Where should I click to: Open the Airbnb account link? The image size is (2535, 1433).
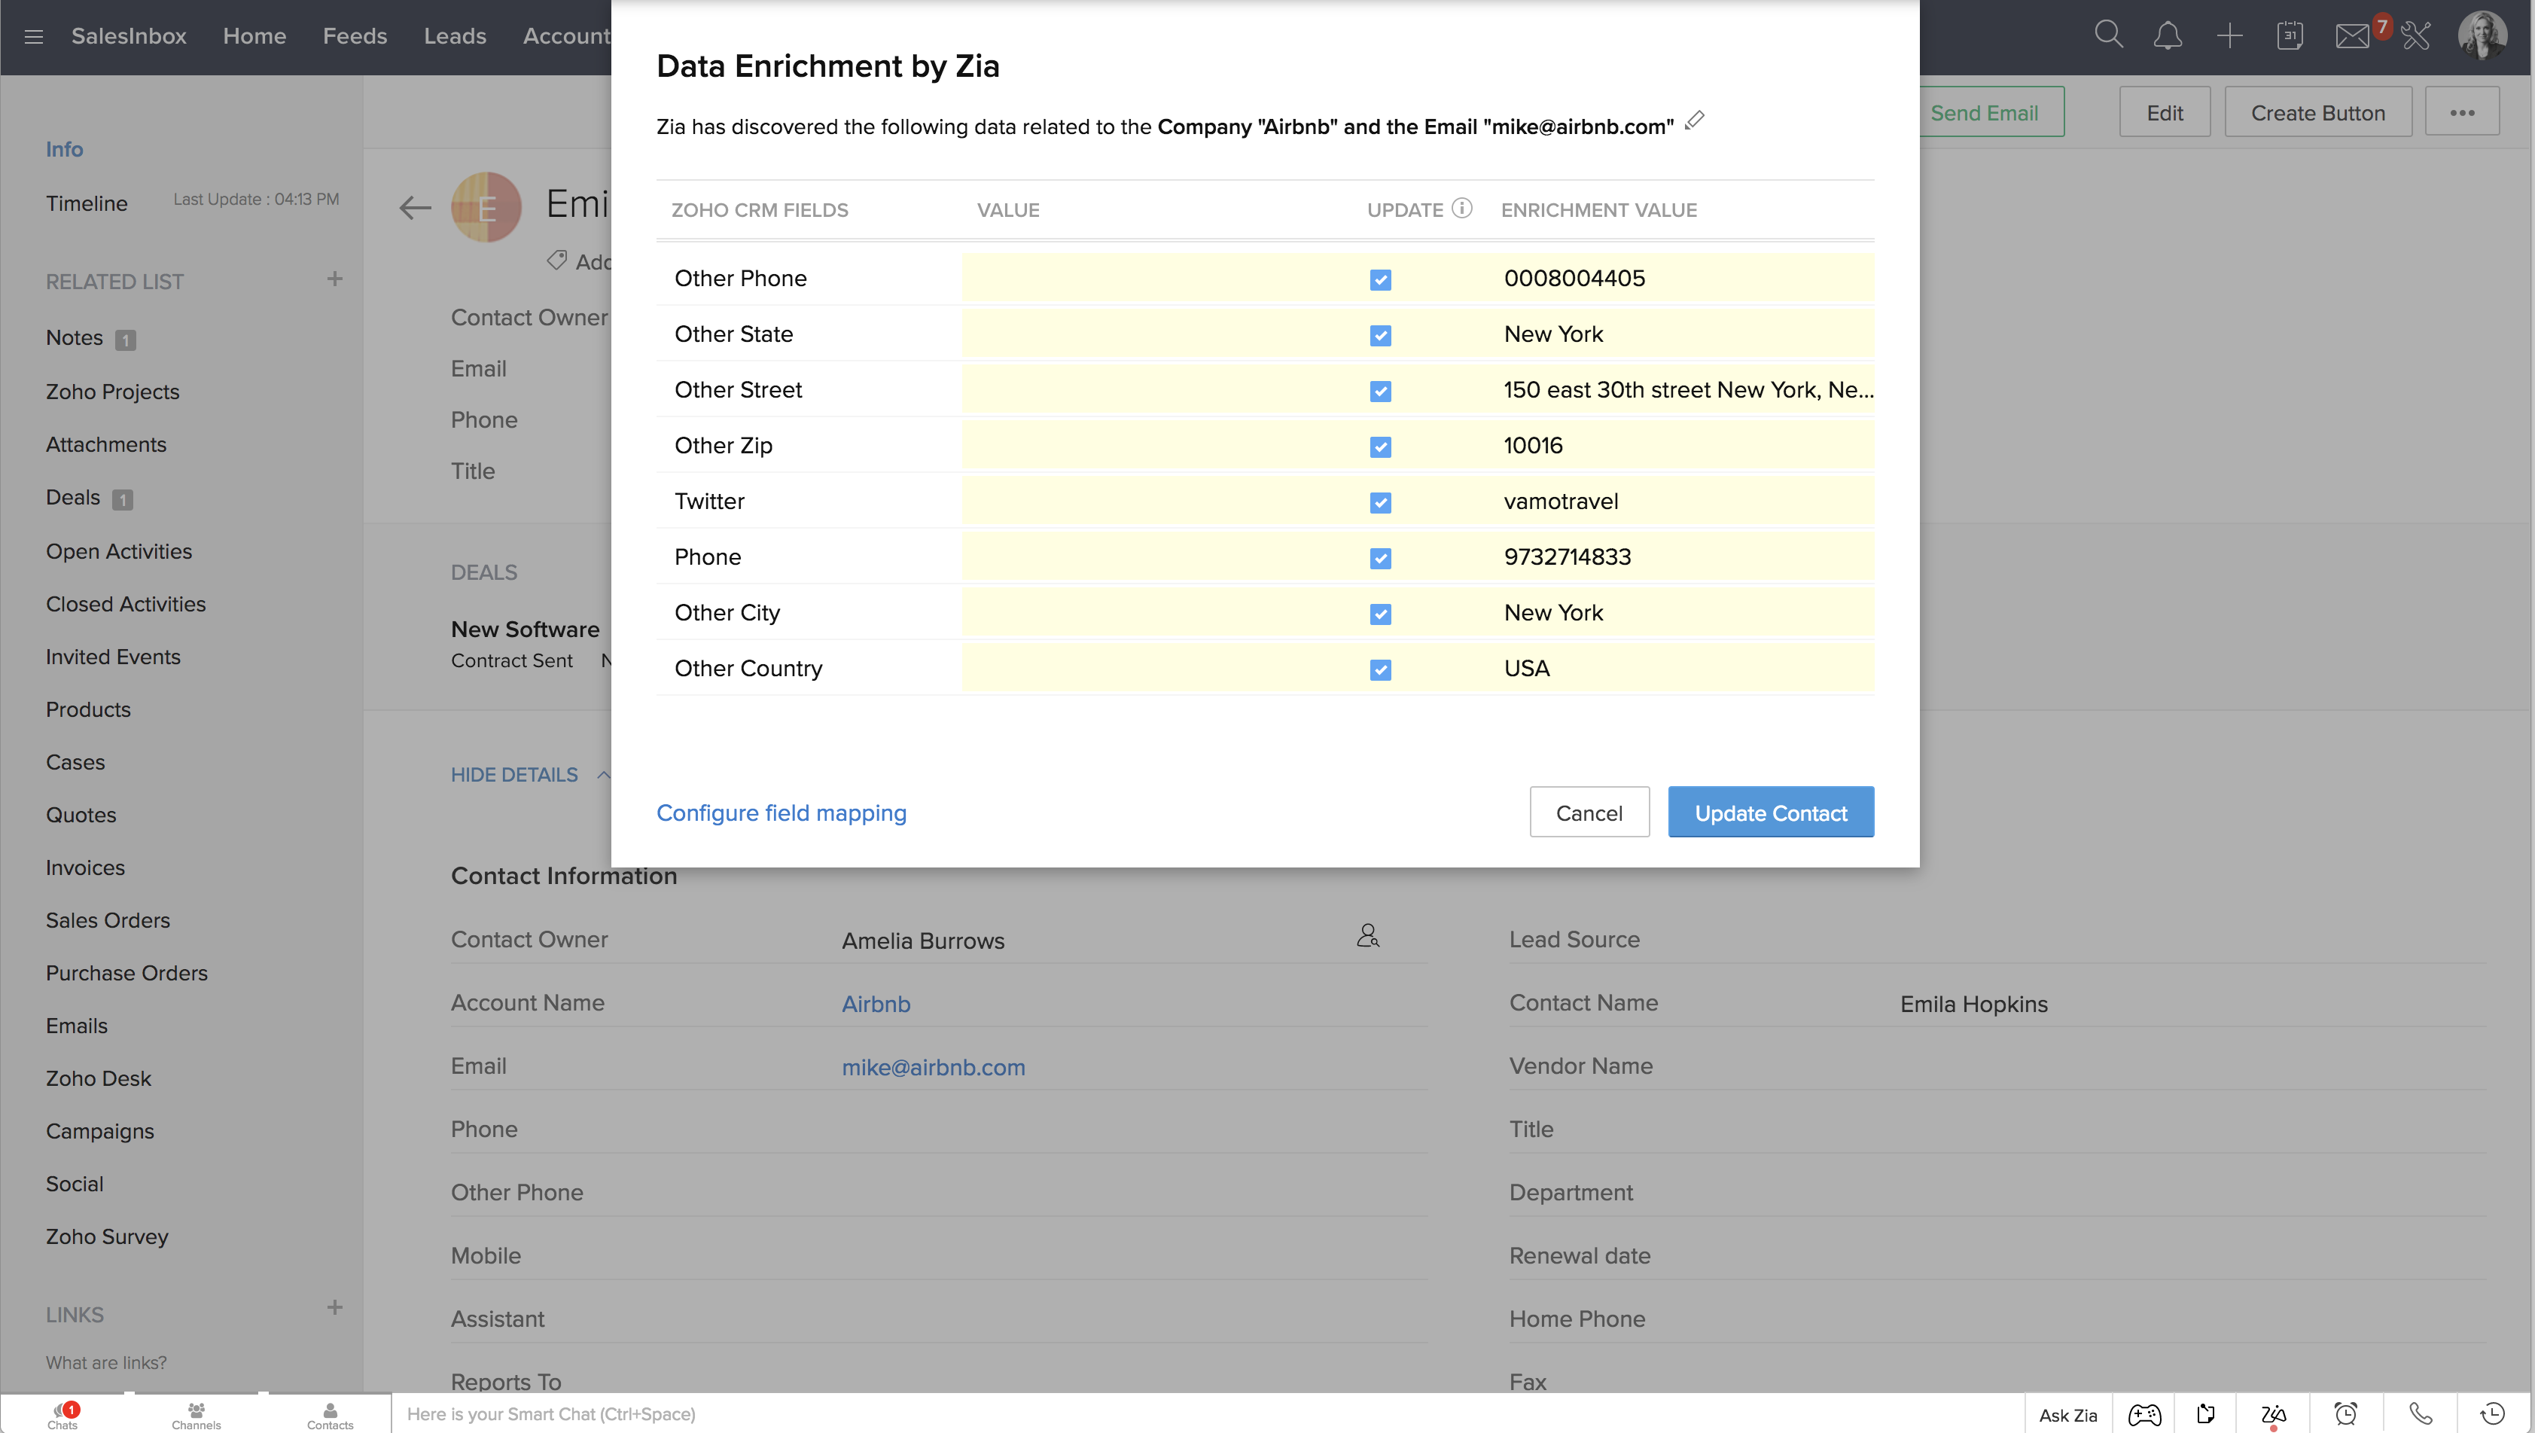point(876,1004)
